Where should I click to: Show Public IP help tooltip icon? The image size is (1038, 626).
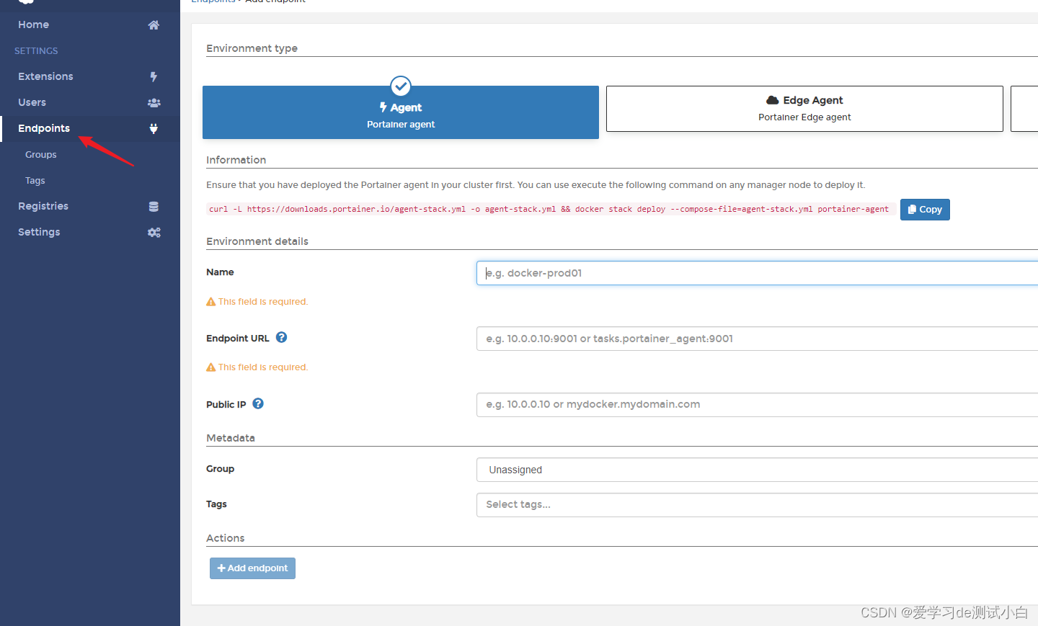[258, 403]
